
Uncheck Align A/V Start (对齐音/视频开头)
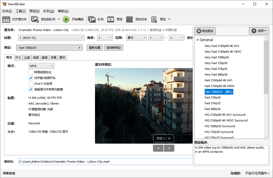31,78
